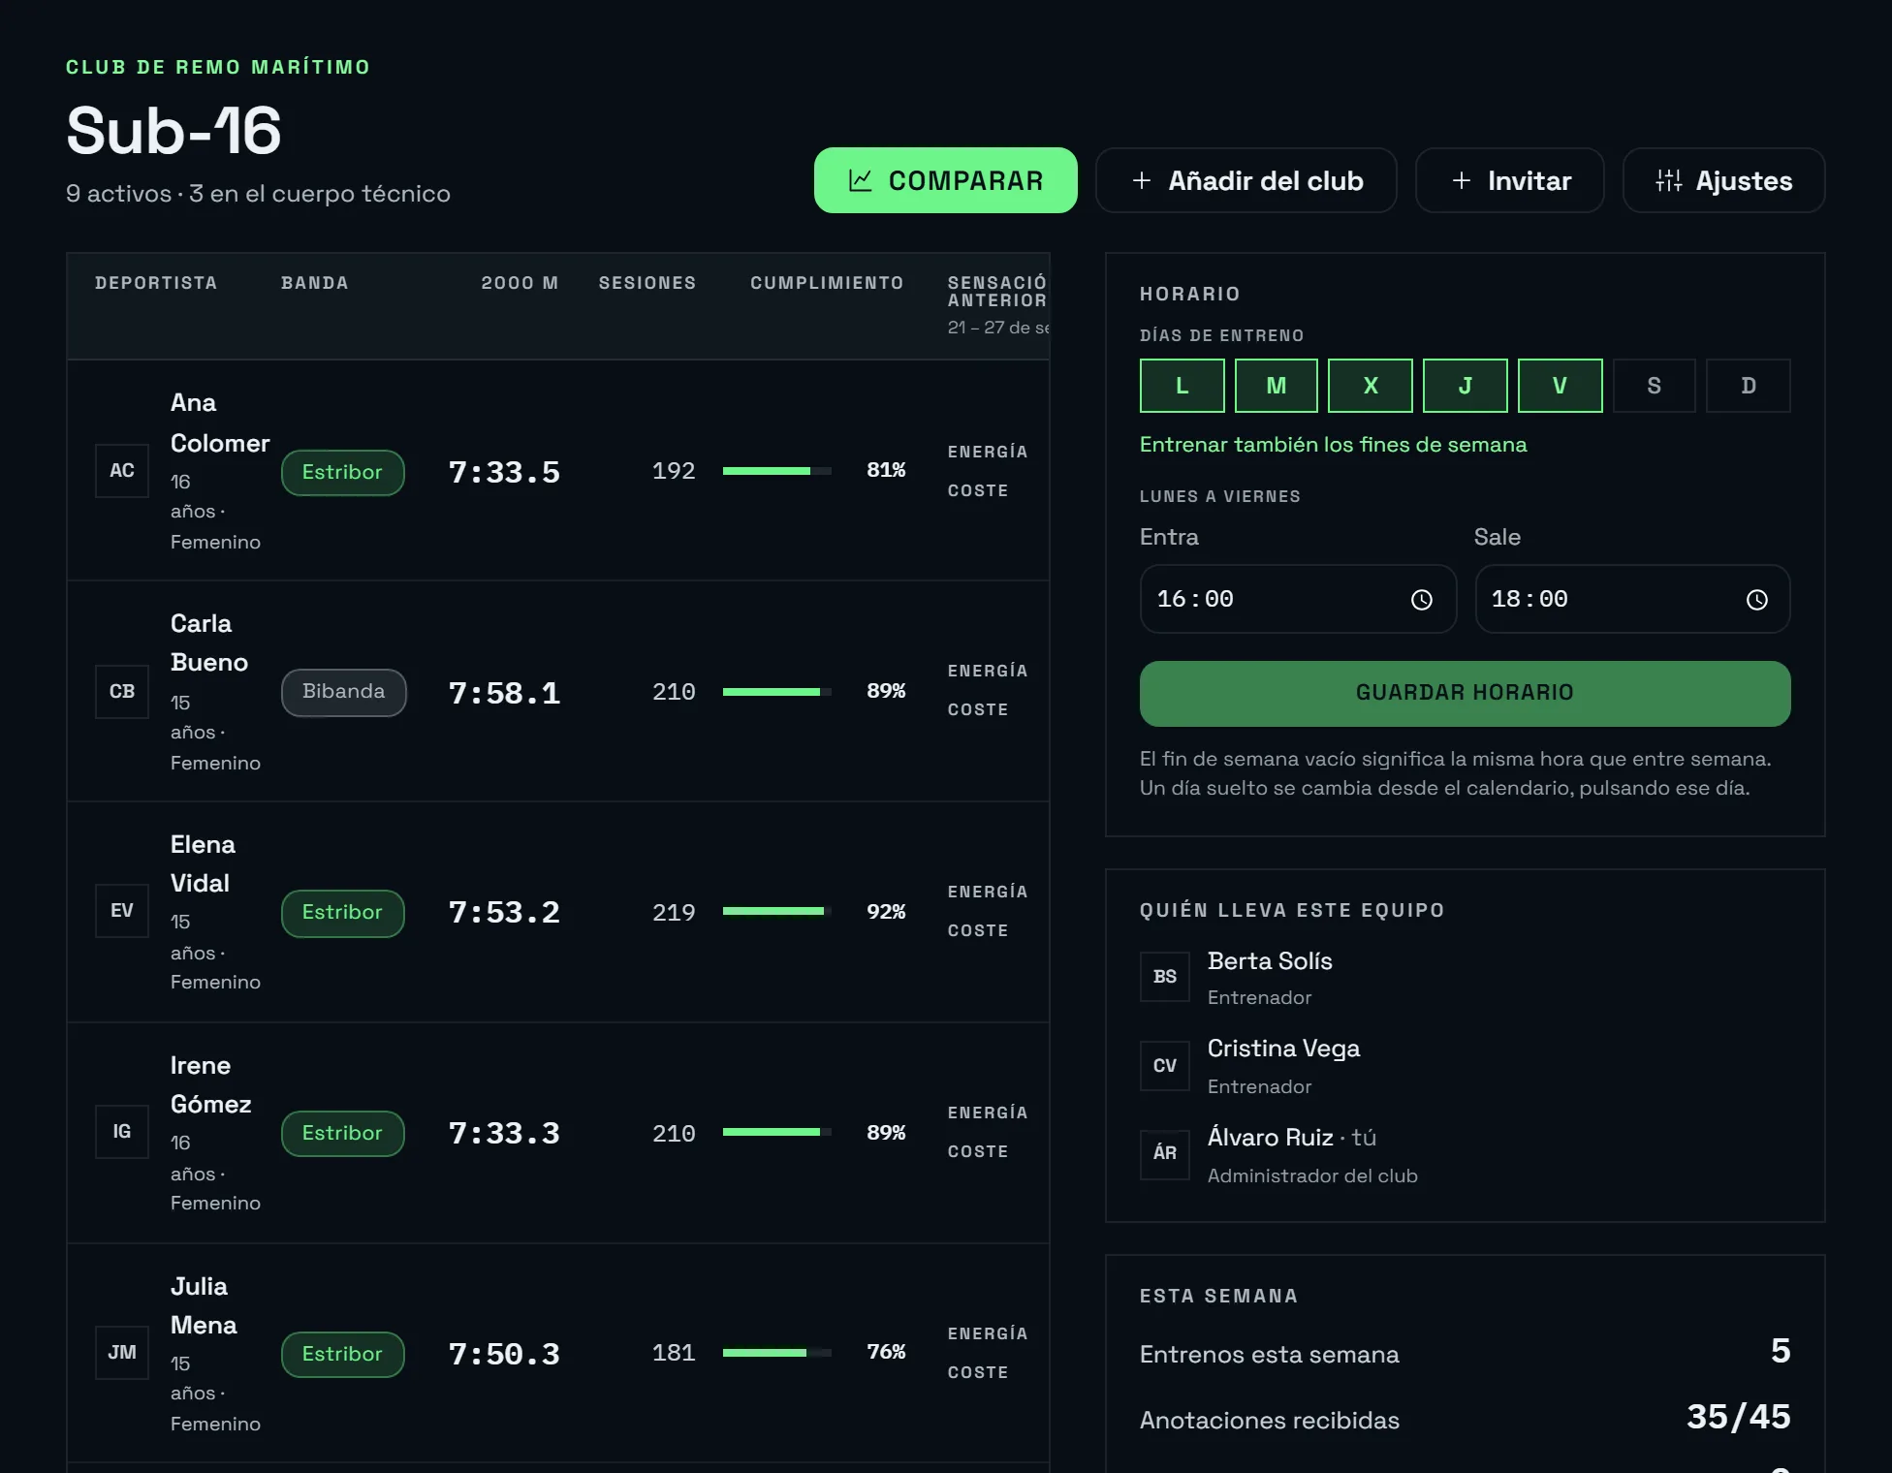Toggle training day L (lunes)
The height and width of the screenshot is (1473, 1892).
coord(1182,386)
